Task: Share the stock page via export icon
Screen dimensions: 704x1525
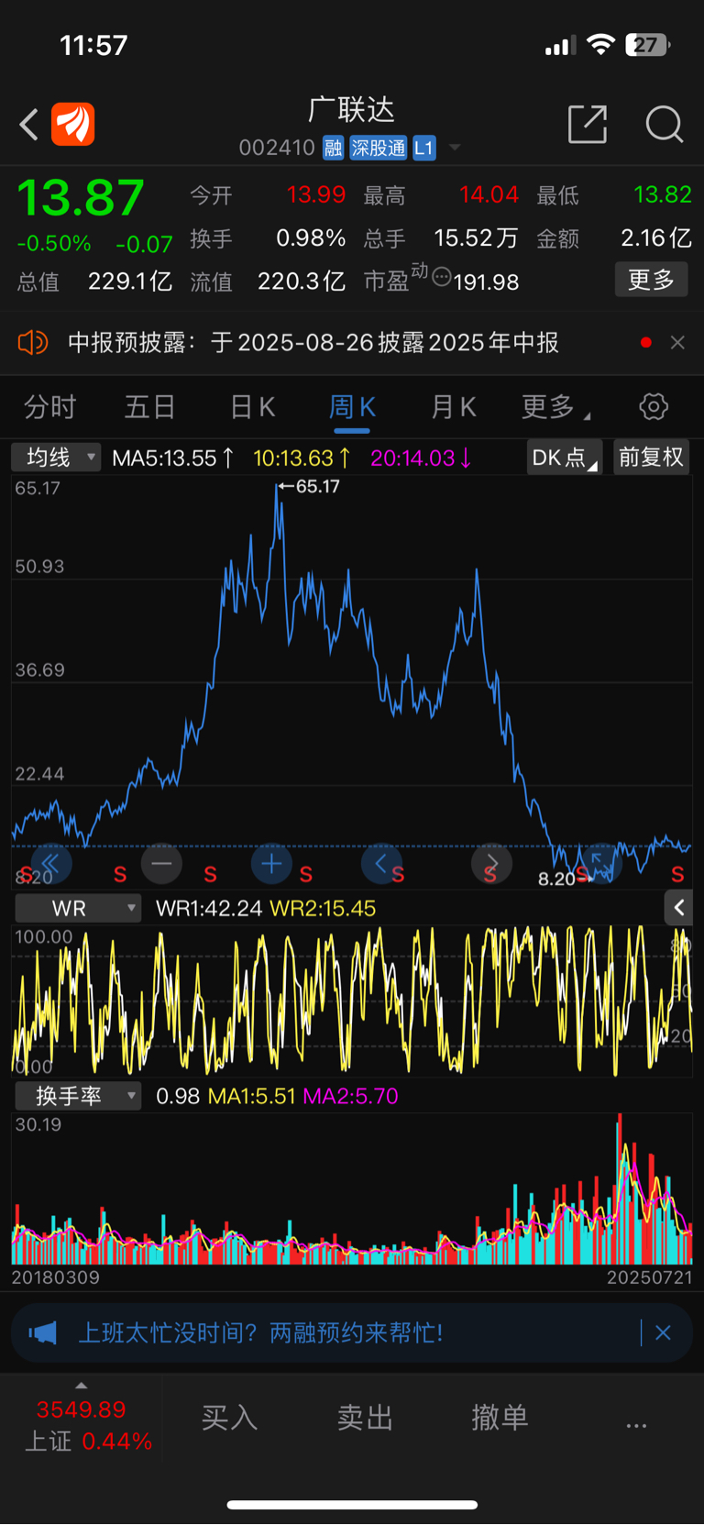Action: click(588, 124)
